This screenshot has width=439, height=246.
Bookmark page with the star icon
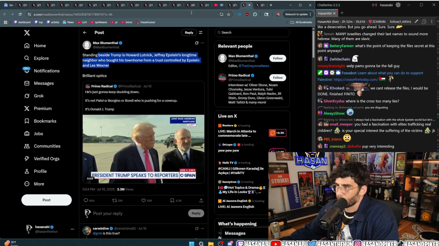tap(228, 14)
